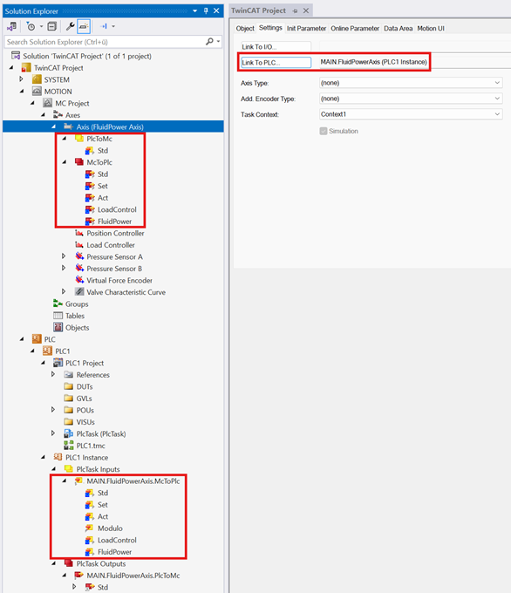The height and width of the screenshot is (593, 511).
Task: Expand the SYSTEM tree node
Action: click(21, 79)
